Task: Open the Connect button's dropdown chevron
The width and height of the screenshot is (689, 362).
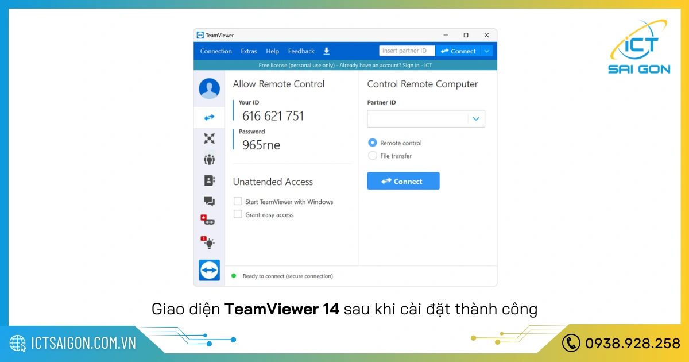Action: (x=487, y=51)
